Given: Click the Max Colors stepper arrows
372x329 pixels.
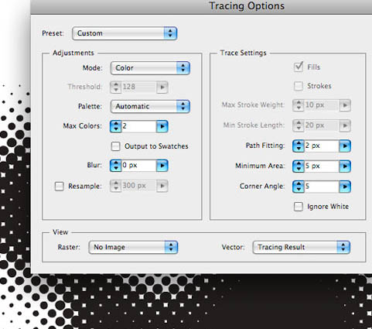Looking at the screenshot, I should pyautogui.click(x=115, y=126).
